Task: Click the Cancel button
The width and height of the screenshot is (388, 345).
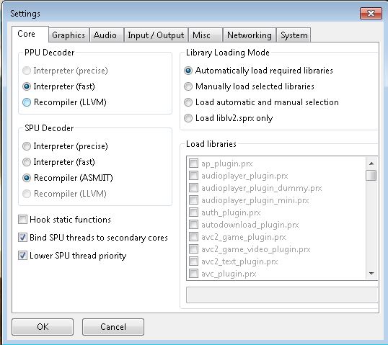Action: [x=113, y=327]
